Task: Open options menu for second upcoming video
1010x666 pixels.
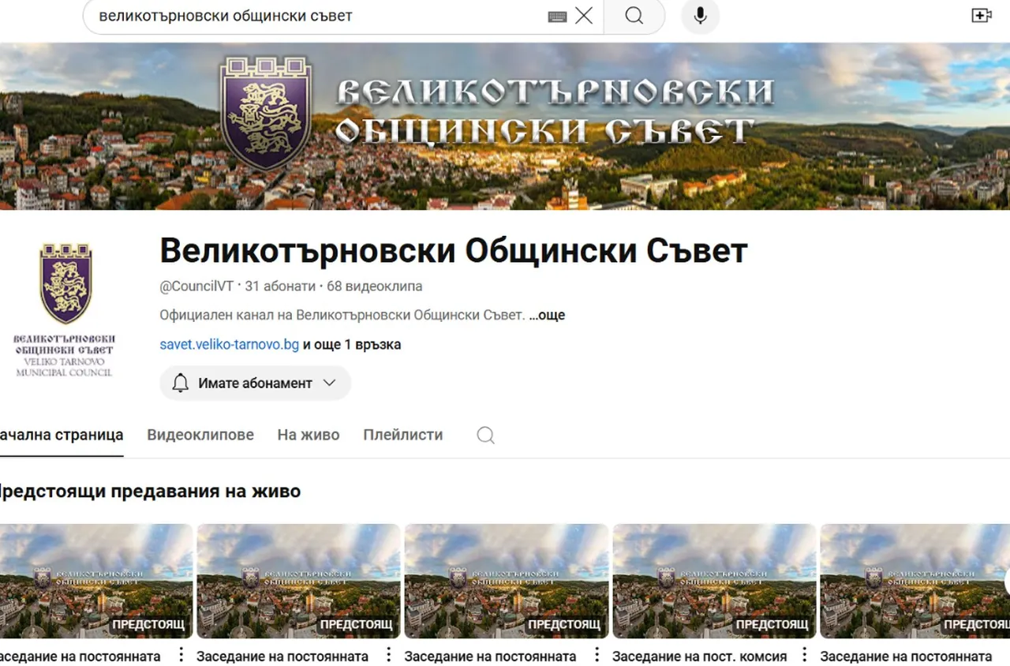Action: 388,655
